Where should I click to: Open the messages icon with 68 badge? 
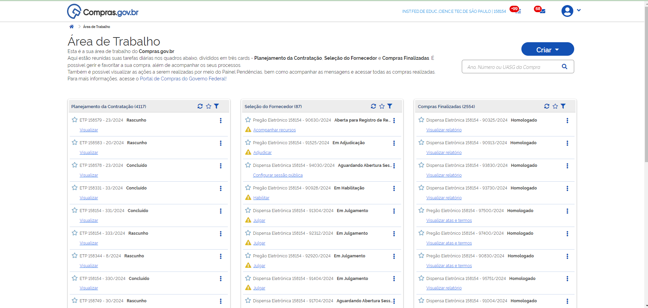(540, 10)
